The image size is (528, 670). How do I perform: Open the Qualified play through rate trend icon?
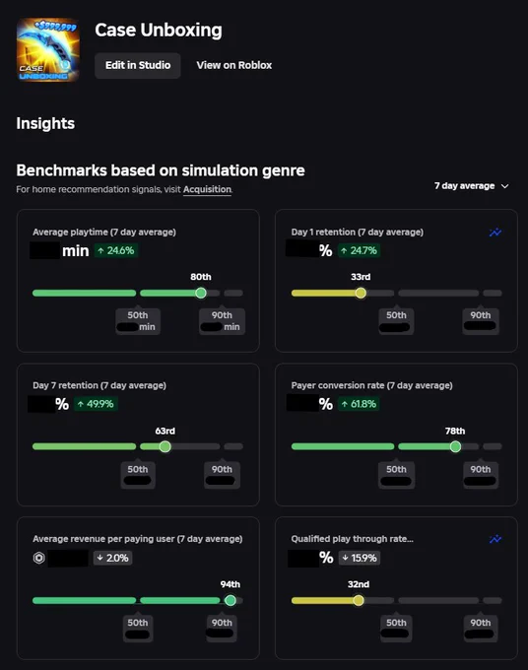pos(495,539)
